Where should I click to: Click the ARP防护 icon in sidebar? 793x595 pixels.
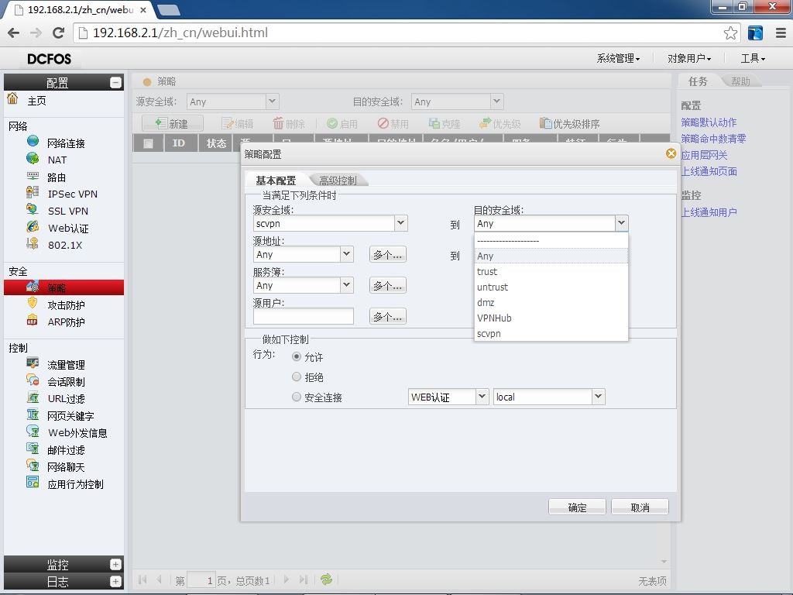tap(33, 321)
